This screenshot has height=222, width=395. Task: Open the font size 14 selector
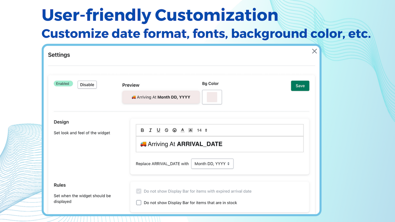[202, 130]
